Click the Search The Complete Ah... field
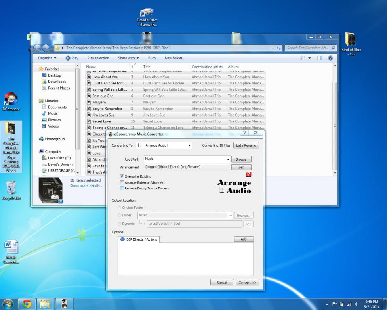This screenshot has height=310, width=387. click(308, 48)
